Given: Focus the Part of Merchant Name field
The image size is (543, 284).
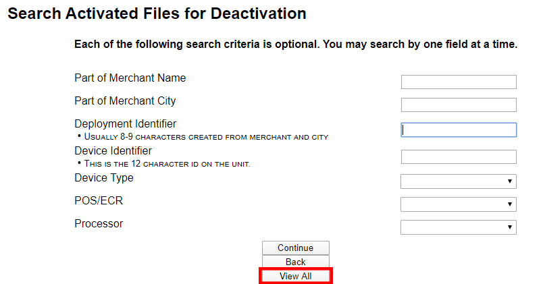Looking at the screenshot, I should [459, 82].
